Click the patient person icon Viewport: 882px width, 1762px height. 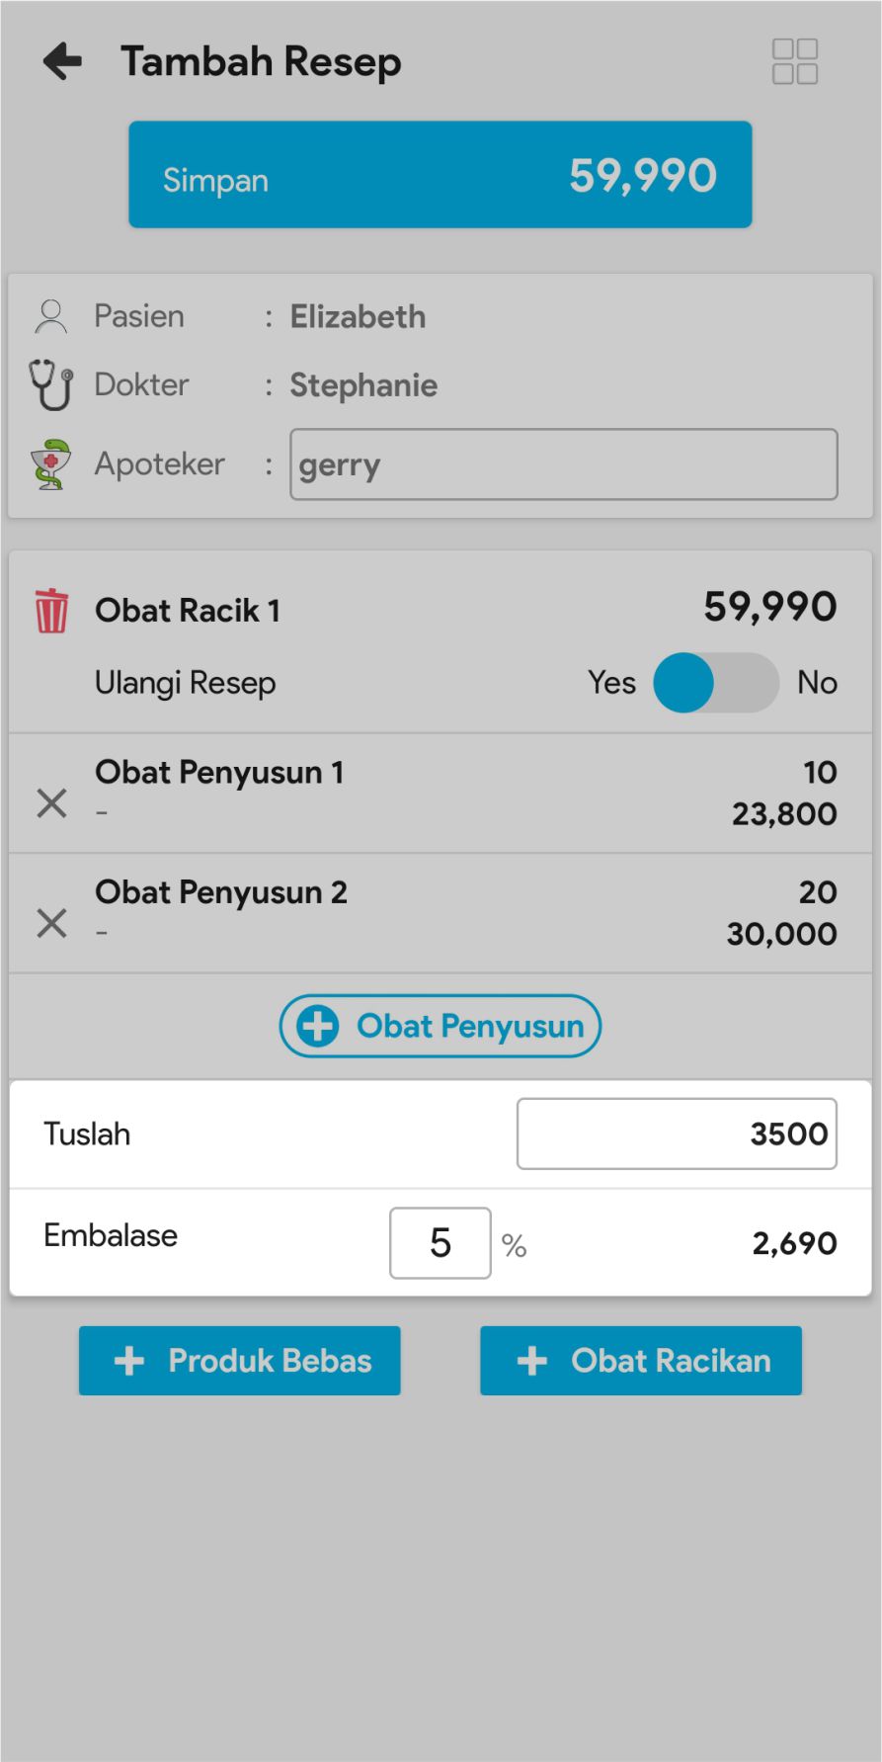point(50,316)
